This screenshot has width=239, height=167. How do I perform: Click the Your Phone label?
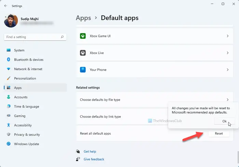tap(98, 70)
